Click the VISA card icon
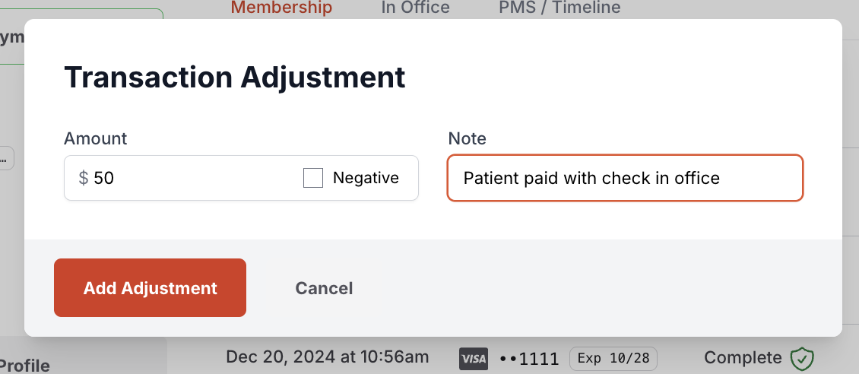The image size is (859, 374). pos(473,358)
